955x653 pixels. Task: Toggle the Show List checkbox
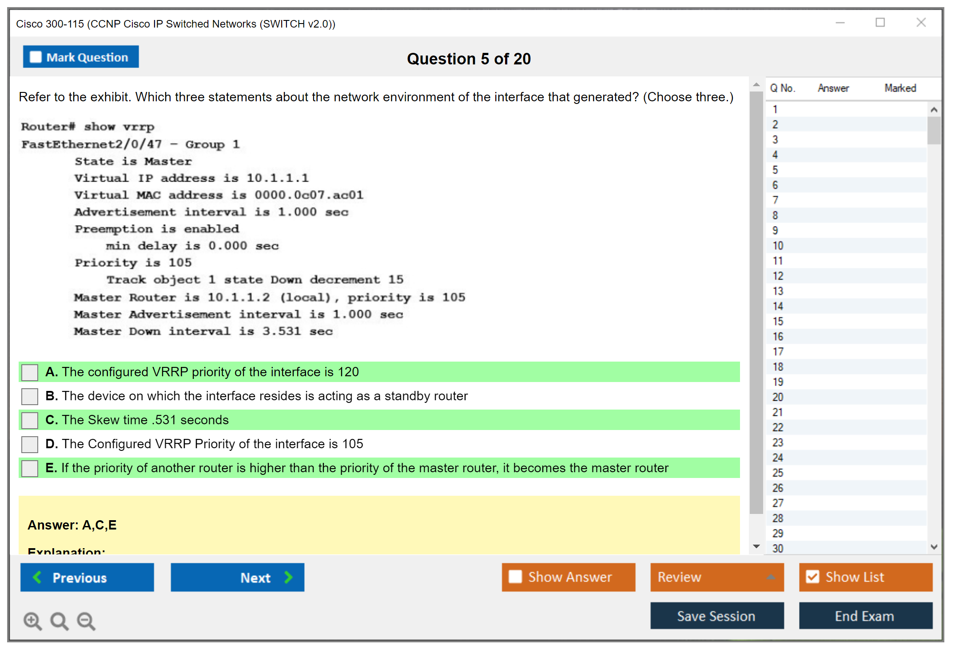click(812, 577)
